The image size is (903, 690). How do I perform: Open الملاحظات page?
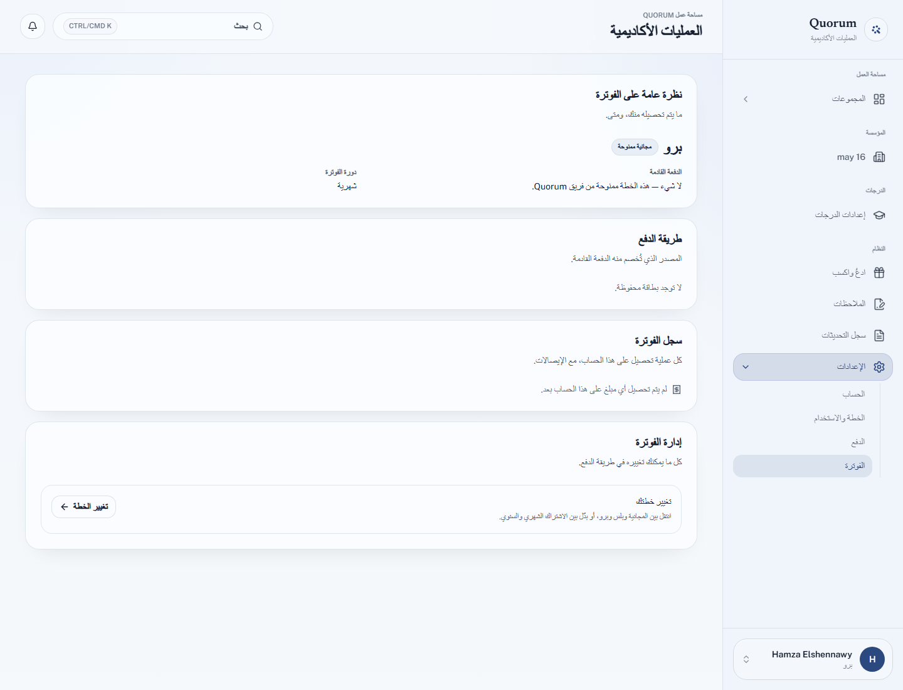click(813, 304)
